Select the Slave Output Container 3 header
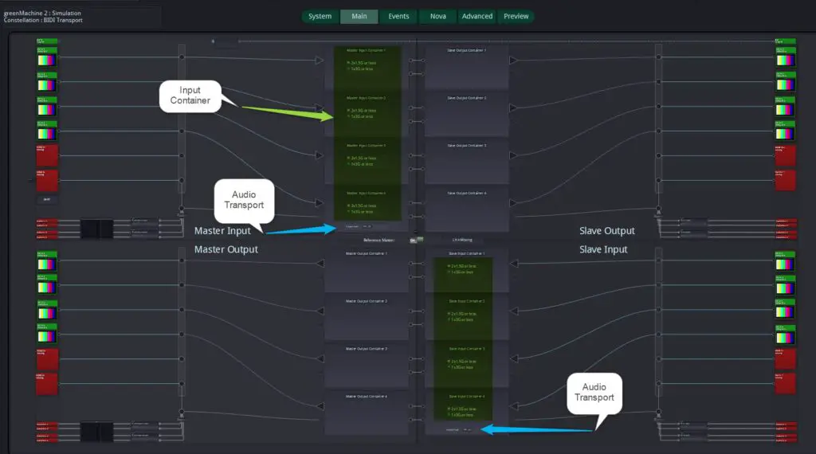The width and height of the screenshot is (816, 454). pyautogui.click(x=466, y=146)
